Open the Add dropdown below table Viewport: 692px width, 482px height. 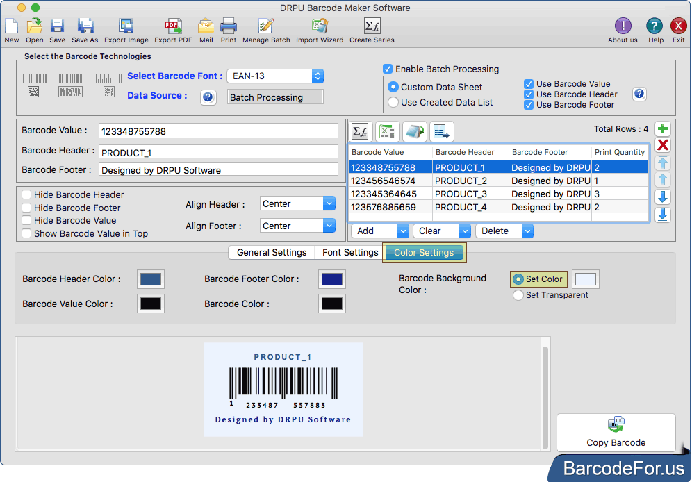point(380,231)
